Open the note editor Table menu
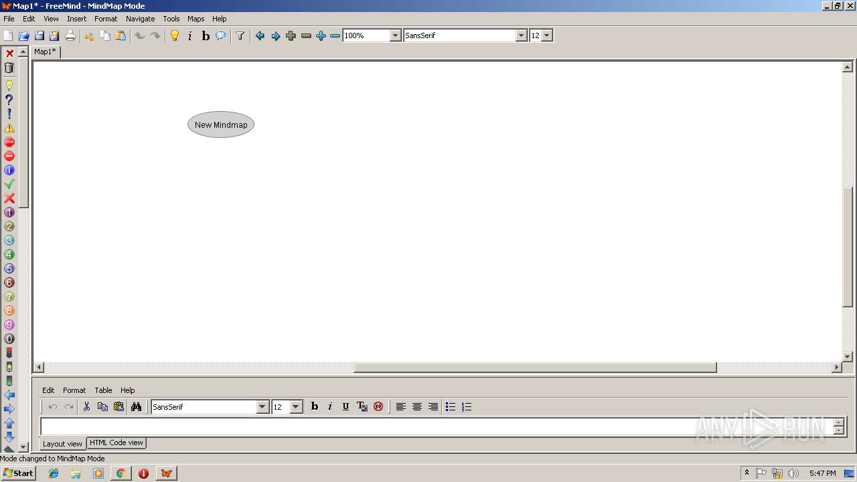The width and height of the screenshot is (857, 482). [103, 390]
